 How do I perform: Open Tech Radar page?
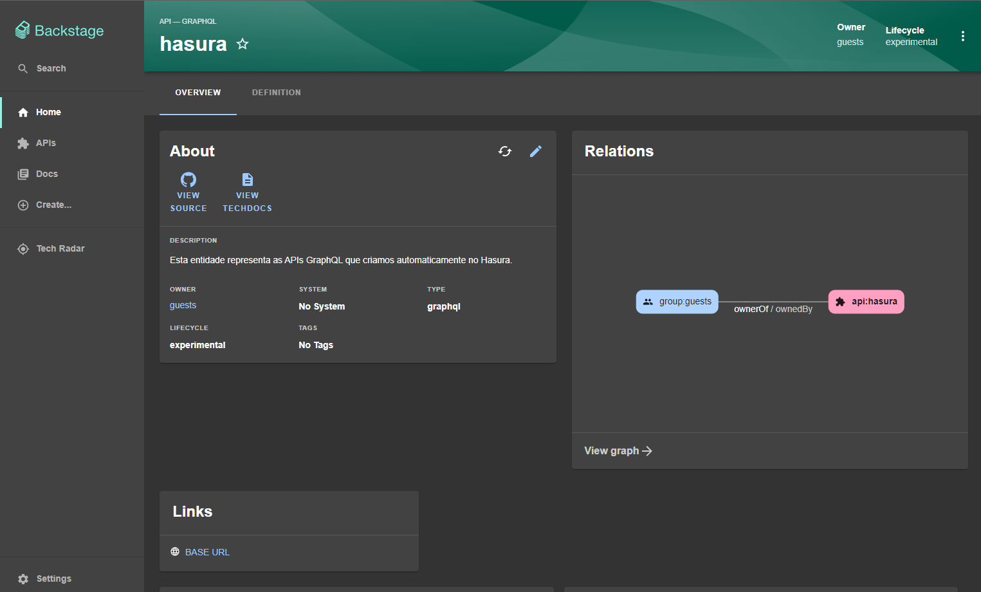72,248
